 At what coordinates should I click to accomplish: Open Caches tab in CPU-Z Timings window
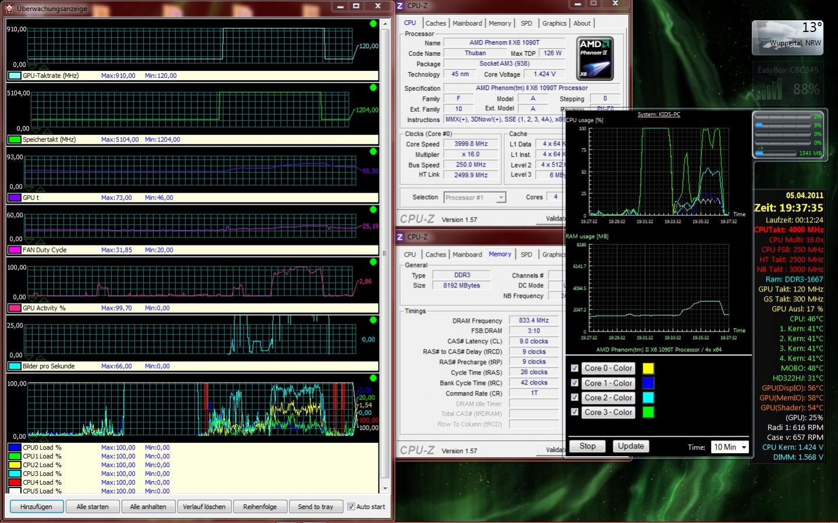pyautogui.click(x=436, y=255)
